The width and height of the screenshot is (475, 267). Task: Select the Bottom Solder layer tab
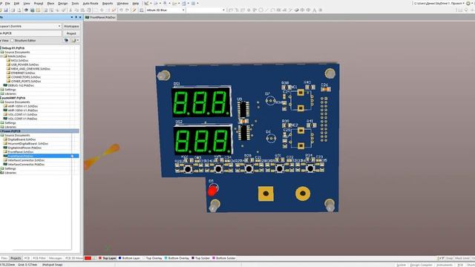(224, 258)
